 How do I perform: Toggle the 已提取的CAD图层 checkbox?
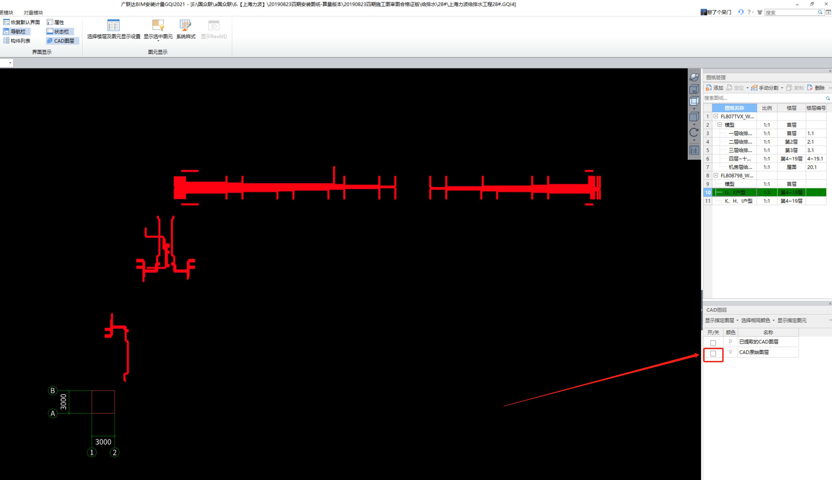(x=712, y=342)
